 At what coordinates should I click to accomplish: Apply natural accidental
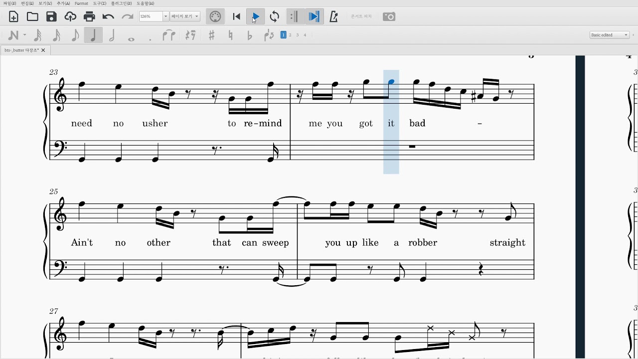point(230,35)
